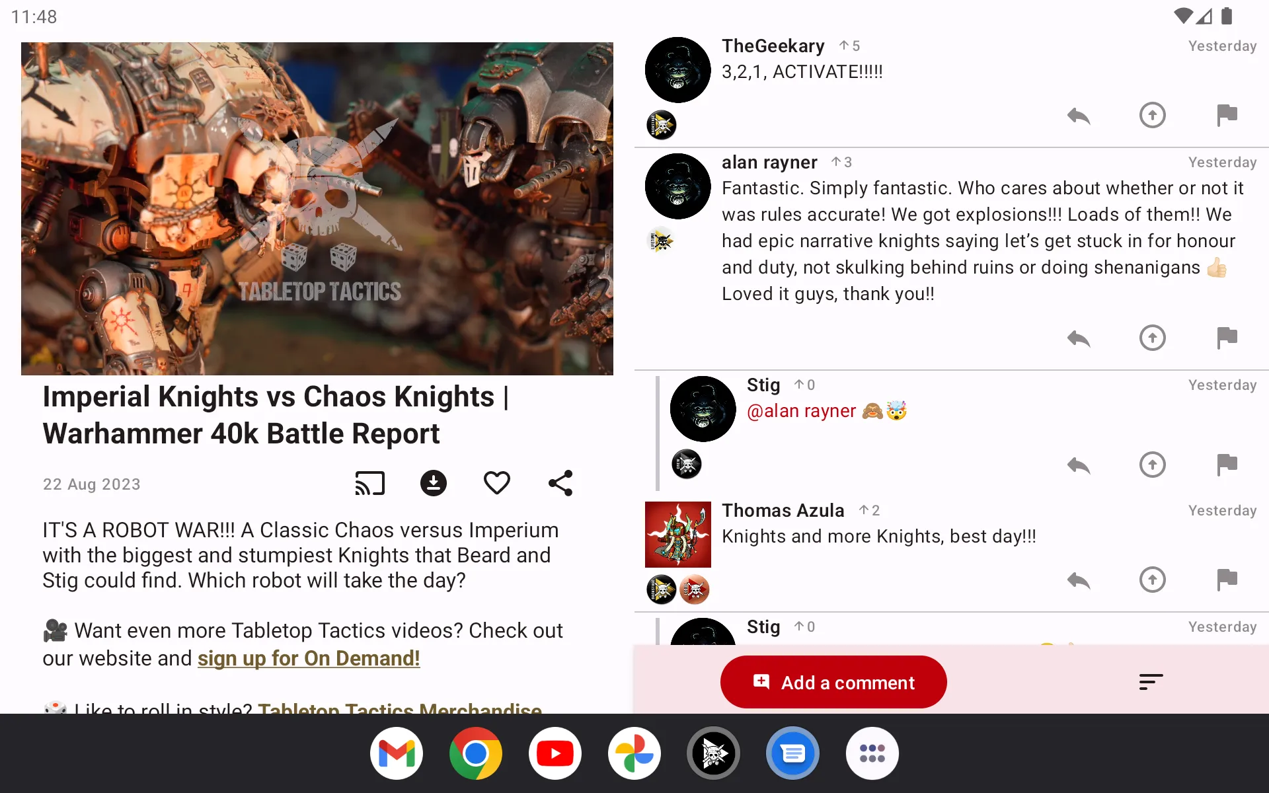Click the reply icon on Thomas Azula comment

[1078, 579]
